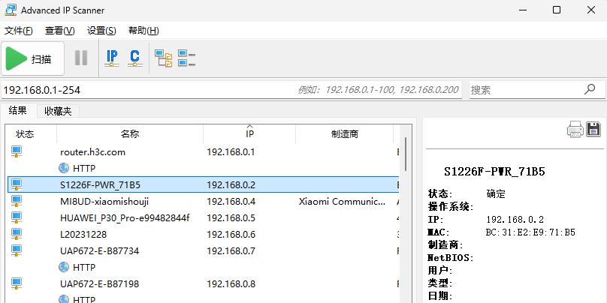Click the Advanced IP Scanner title bar icon

[x=11, y=10]
